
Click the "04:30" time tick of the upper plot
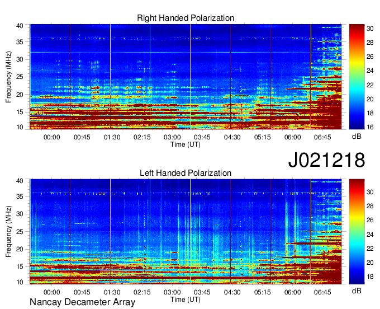coord(232,137)
